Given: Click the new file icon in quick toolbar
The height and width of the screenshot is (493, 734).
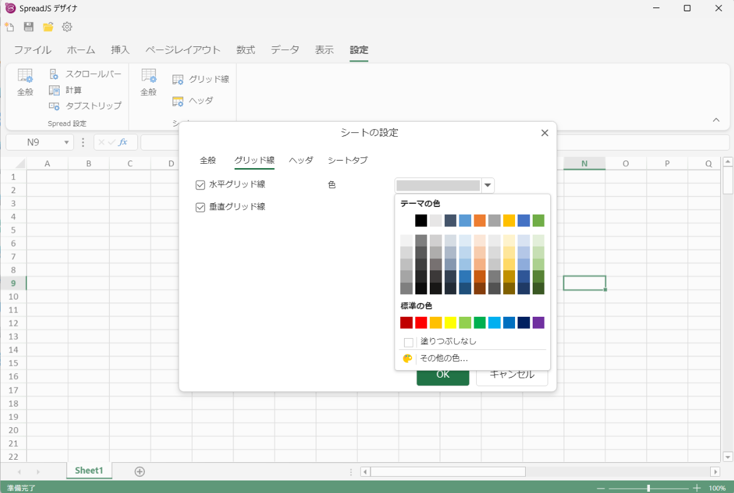Looking at the screenshot, I should [x=9, y=27].
